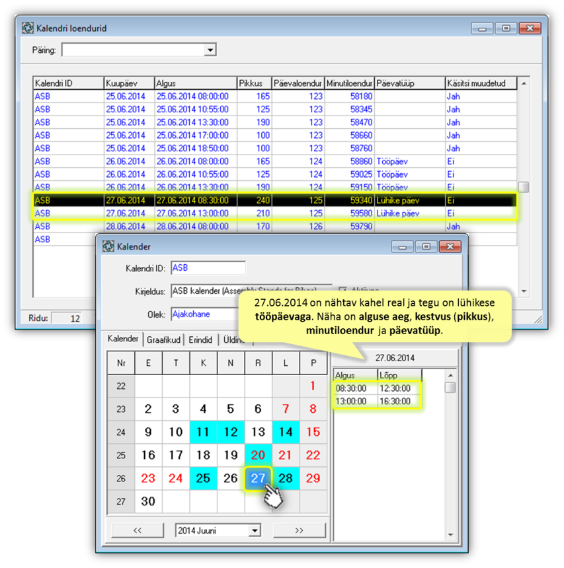
Task: Click minute counter value 58660
Action: [361, 135]
